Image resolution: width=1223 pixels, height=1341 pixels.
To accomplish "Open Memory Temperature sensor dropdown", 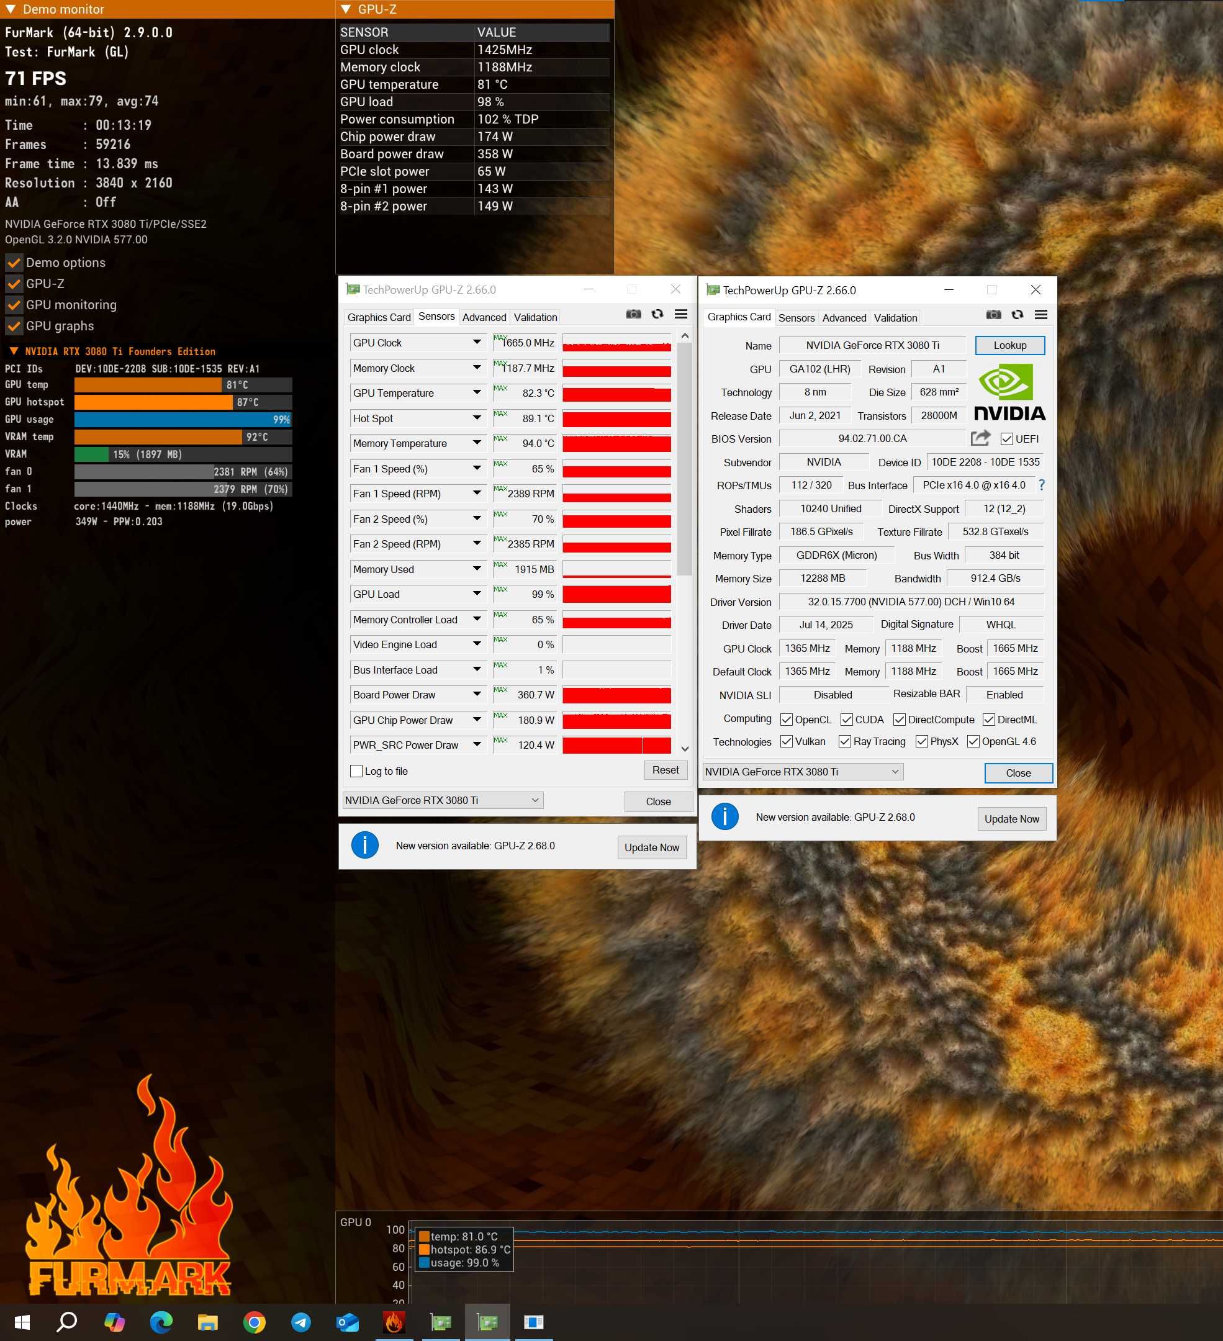I will (x=477, y=442).
